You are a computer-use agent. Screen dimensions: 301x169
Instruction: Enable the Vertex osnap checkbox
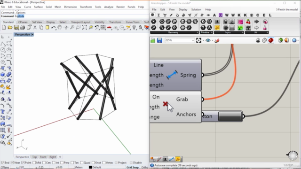104,163
